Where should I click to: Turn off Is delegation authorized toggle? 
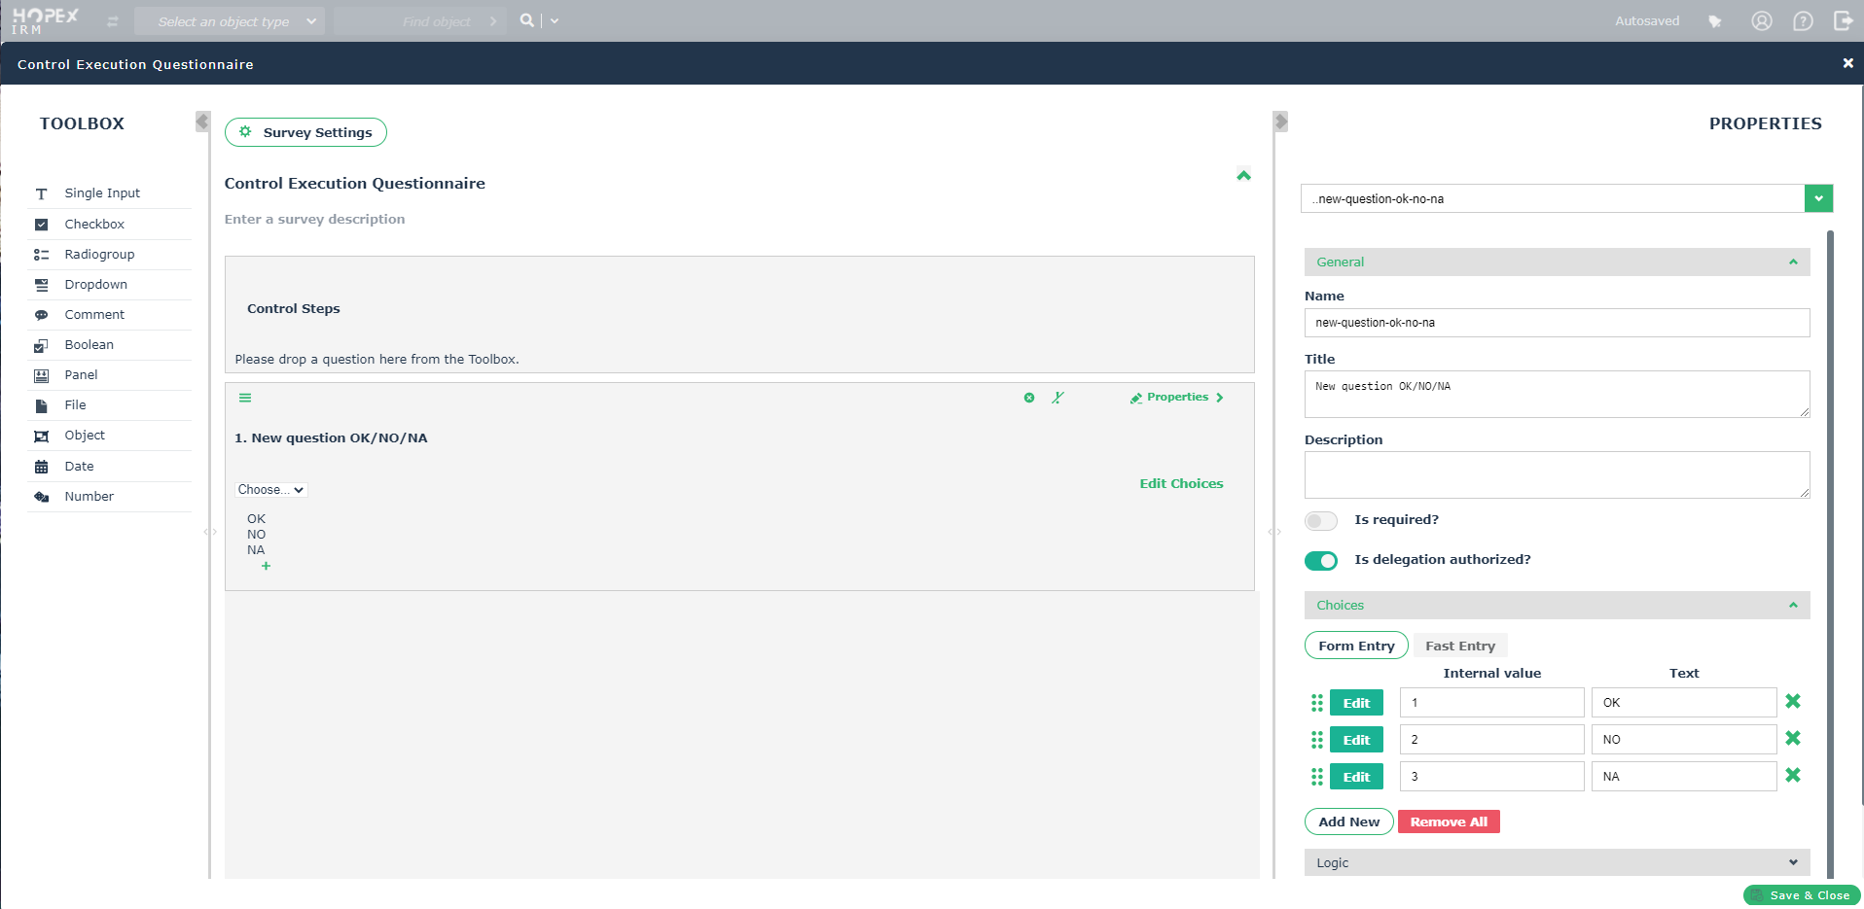pyautogui.click(x=1321, y=561)
